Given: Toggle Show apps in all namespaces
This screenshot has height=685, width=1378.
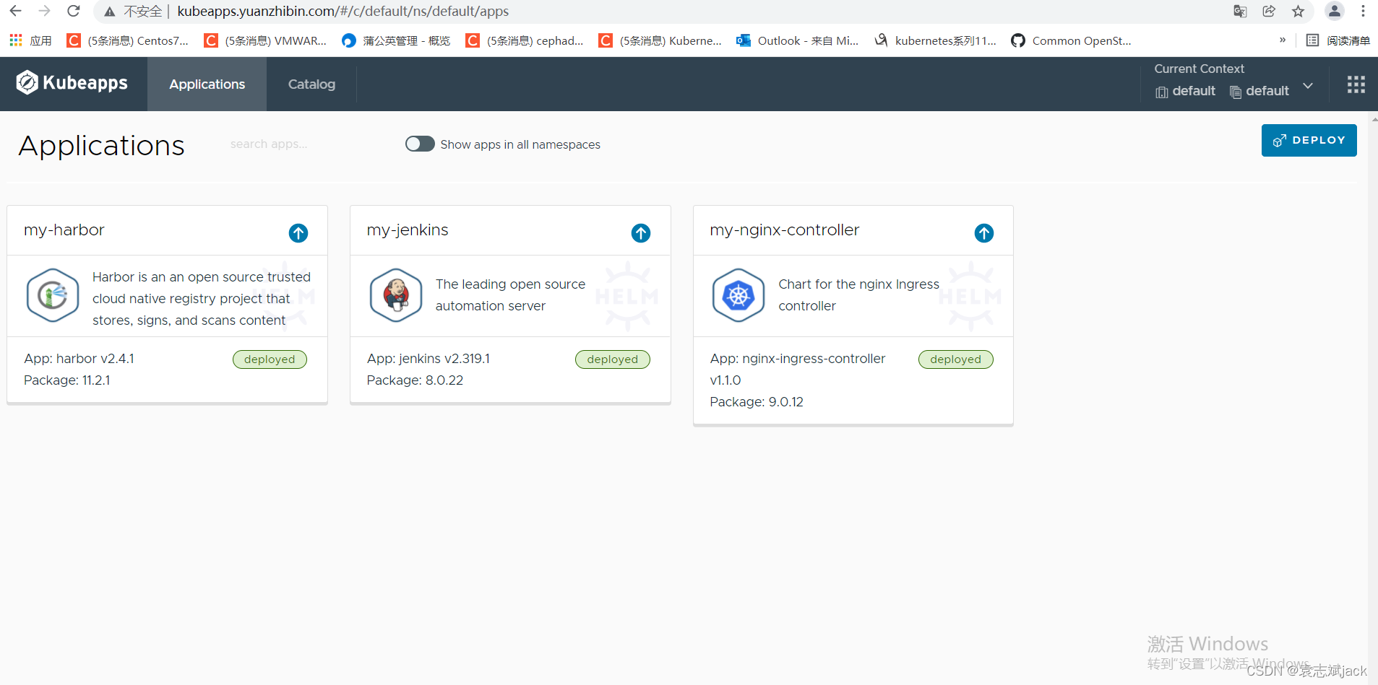Looking at the screenshot, I should 420,144.
